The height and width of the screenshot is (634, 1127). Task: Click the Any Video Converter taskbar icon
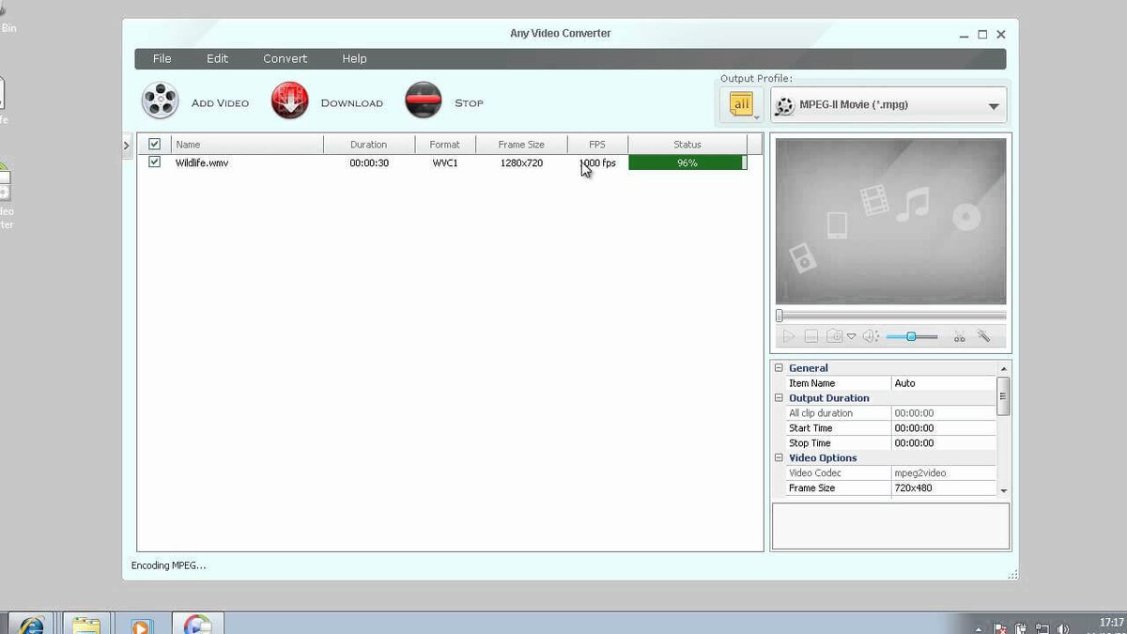pyautogui.click(x=197, y=625)
